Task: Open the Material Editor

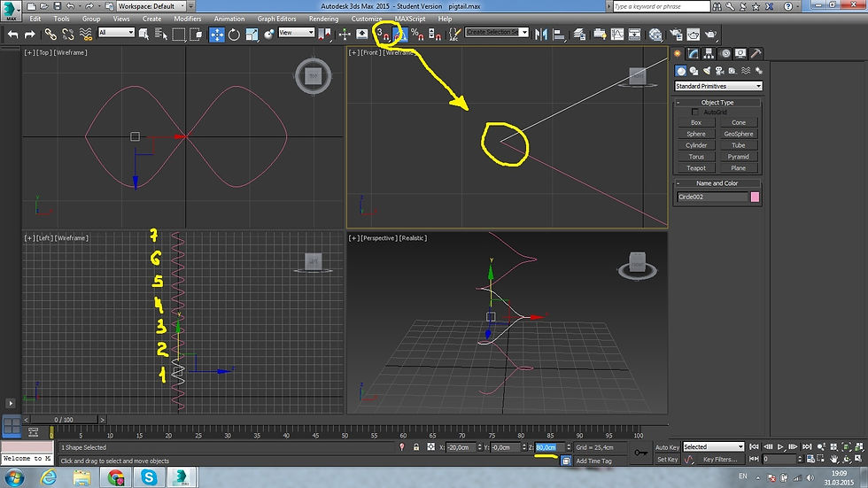Action: click(655, 35)
